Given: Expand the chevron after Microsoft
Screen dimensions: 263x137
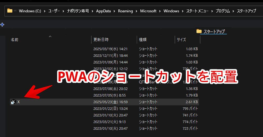Looking at the screenshot, I should 160,11.
